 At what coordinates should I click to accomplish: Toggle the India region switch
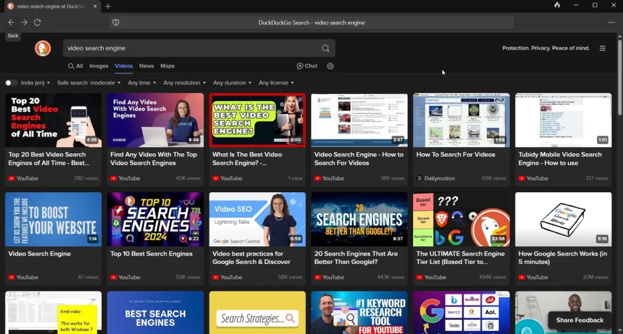[11, 83]
